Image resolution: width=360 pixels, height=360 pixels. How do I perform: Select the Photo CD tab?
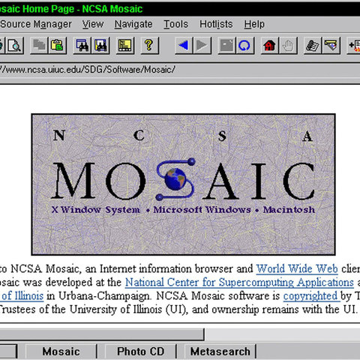coord(141,352)
